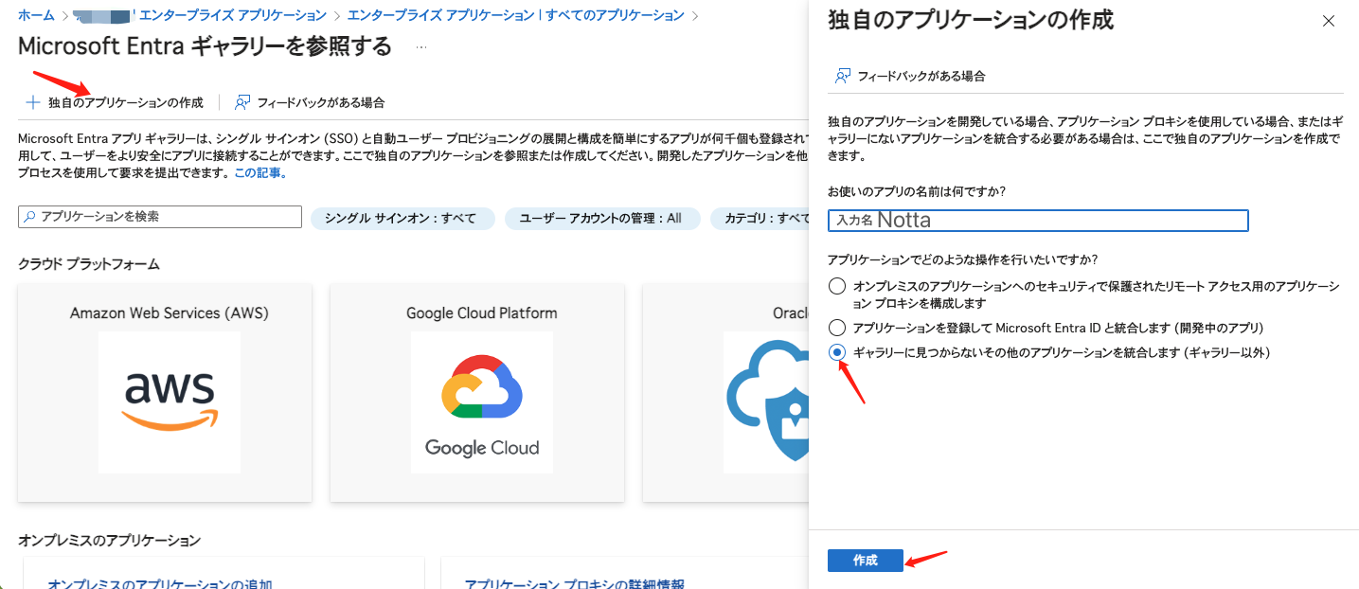Select the オンプレミス application proxy radio option
This screenshot has width=1359, height=589.
[x=836, y=286]
